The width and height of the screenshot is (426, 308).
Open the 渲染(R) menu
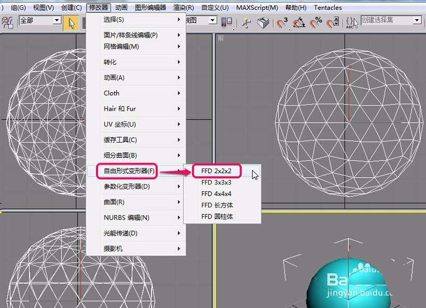pyautogui.click(x=183, y=7)
